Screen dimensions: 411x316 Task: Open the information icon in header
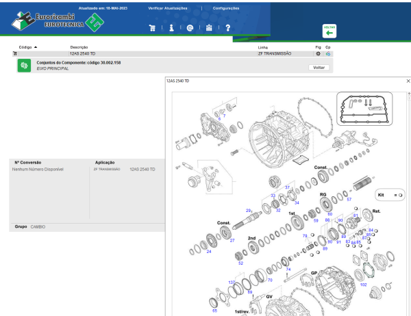click(x=171, y=28)
